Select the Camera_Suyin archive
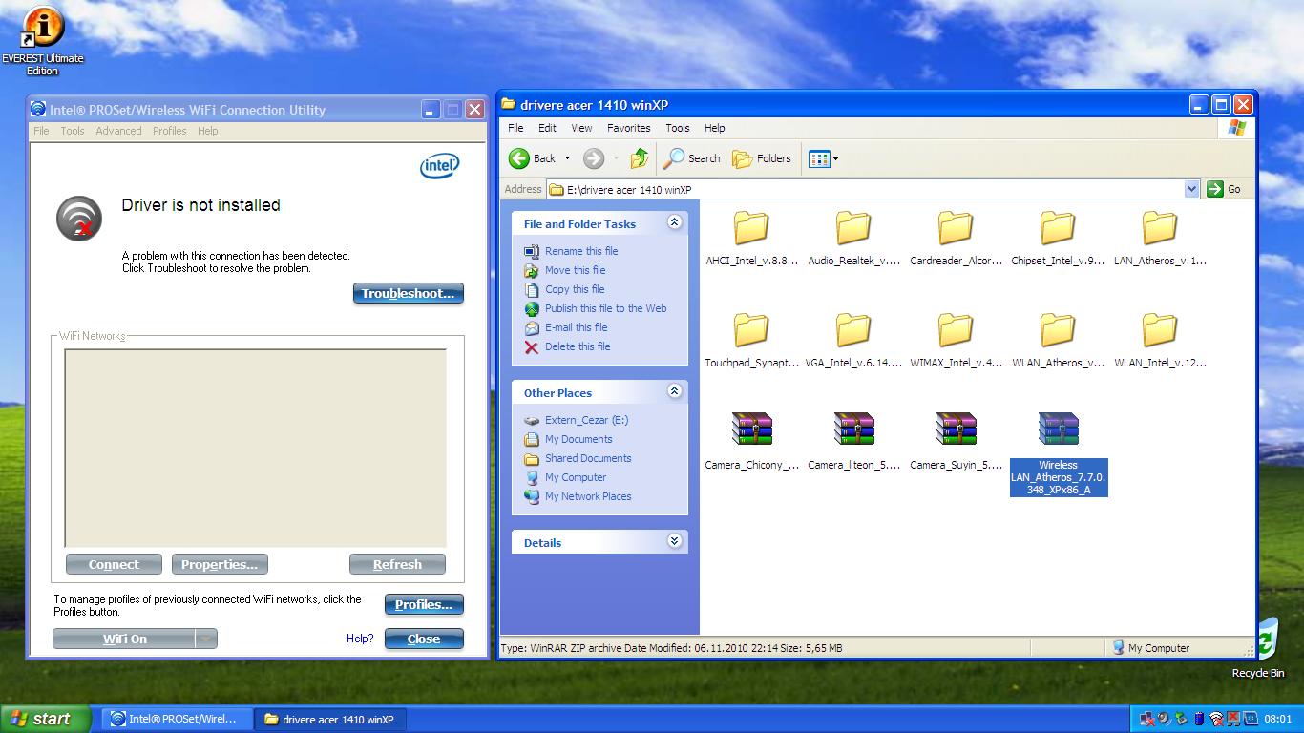 (957, 442)
